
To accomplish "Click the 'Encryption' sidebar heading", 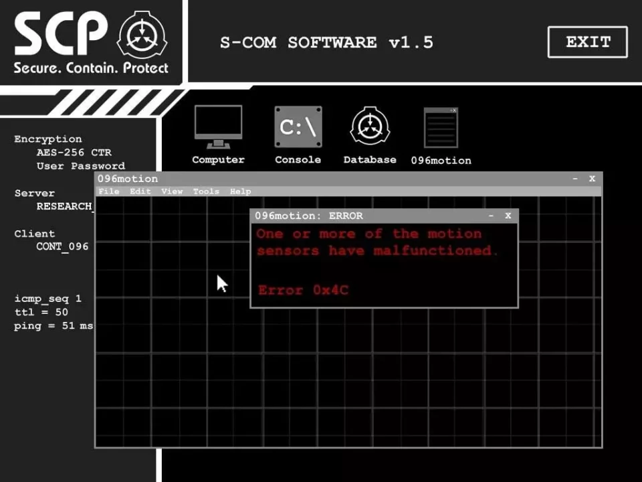I will coord(48,139).
